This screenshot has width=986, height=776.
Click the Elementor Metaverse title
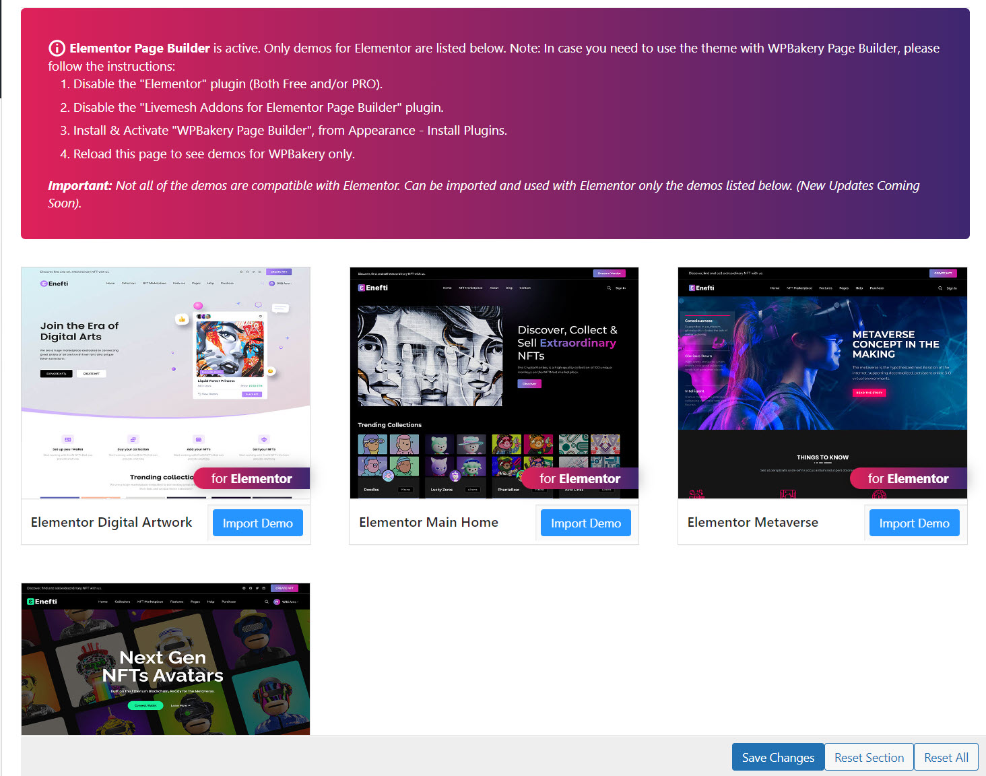[752, 522]
